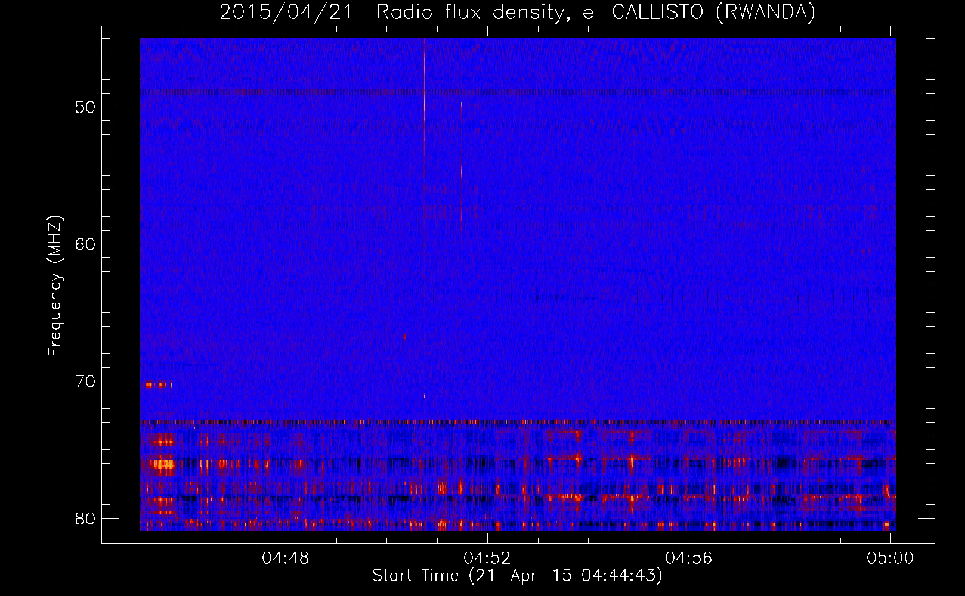Click the 05:00 time tick label

890,558
